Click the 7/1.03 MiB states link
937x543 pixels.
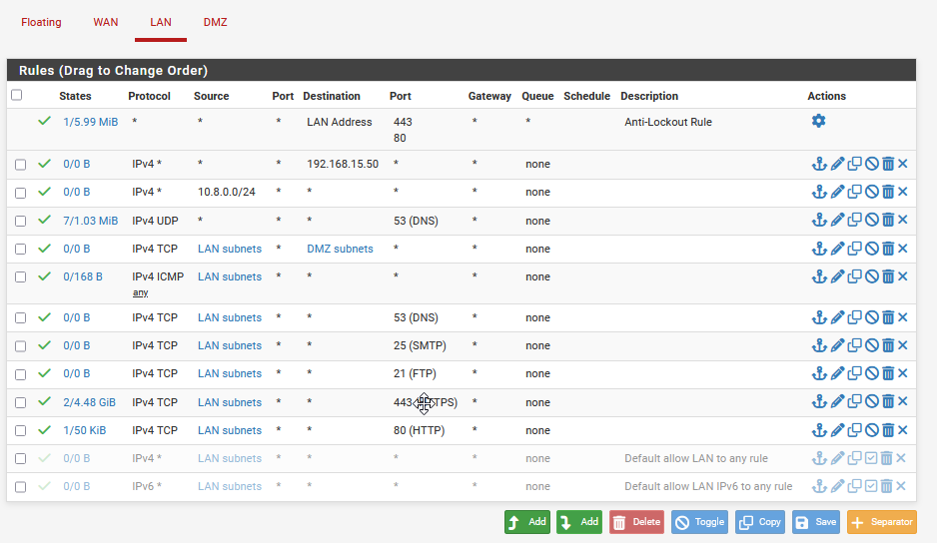[90, 221]
